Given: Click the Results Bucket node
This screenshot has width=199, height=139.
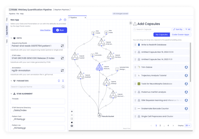Looking at the screenshot, I should (x=100, y=115).
